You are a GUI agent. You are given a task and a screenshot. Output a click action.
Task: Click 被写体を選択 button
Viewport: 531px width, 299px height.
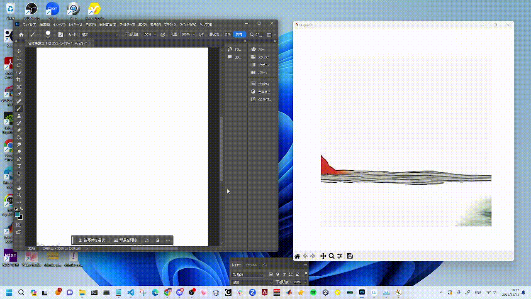91,240
